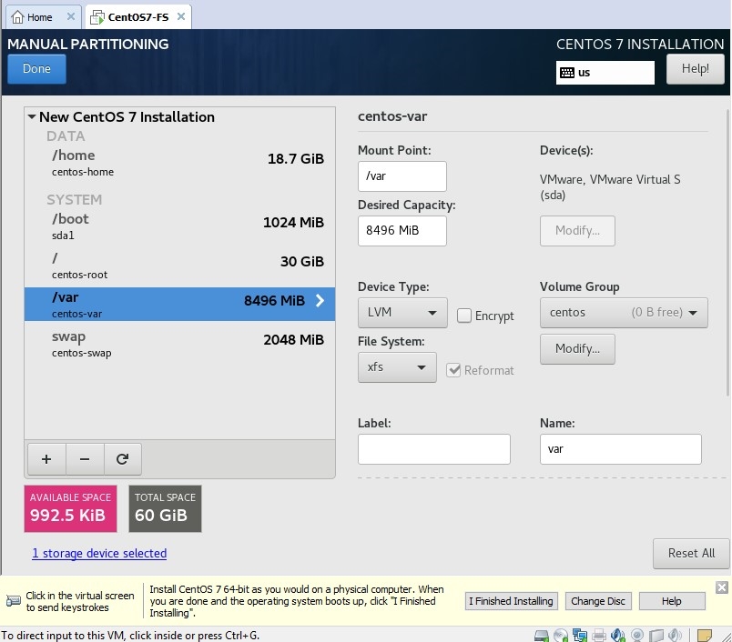Click the CD/DVD drive status icon
The height and width of the screenshot is (642, 732).
561,636
